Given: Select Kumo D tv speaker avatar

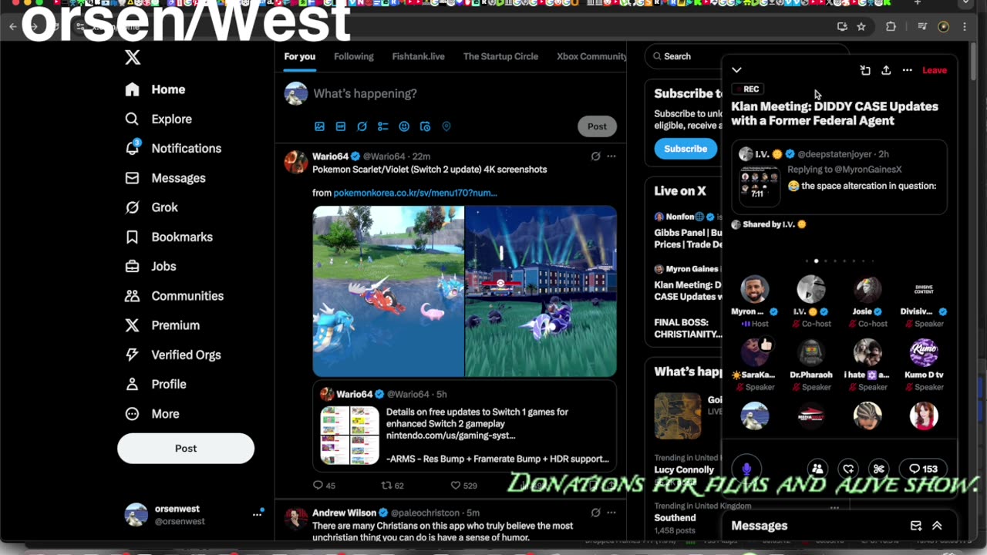Looking at the screenshot, I should coord(924,352).
